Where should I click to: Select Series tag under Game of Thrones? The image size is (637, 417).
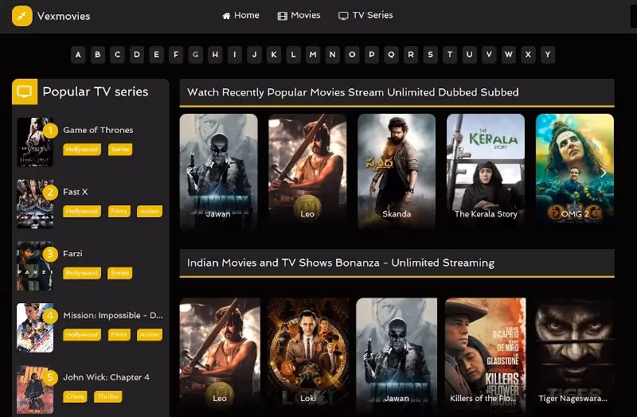click(120, 150)
